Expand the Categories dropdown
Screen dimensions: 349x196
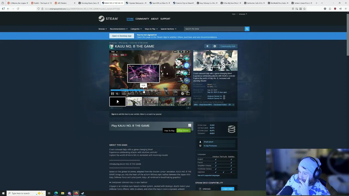click(x=136, y=29)
